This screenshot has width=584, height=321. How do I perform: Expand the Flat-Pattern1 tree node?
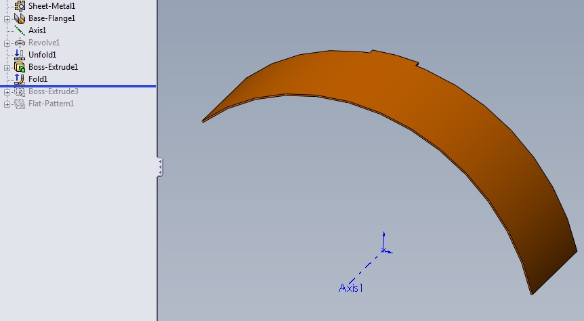pos(7,105)
